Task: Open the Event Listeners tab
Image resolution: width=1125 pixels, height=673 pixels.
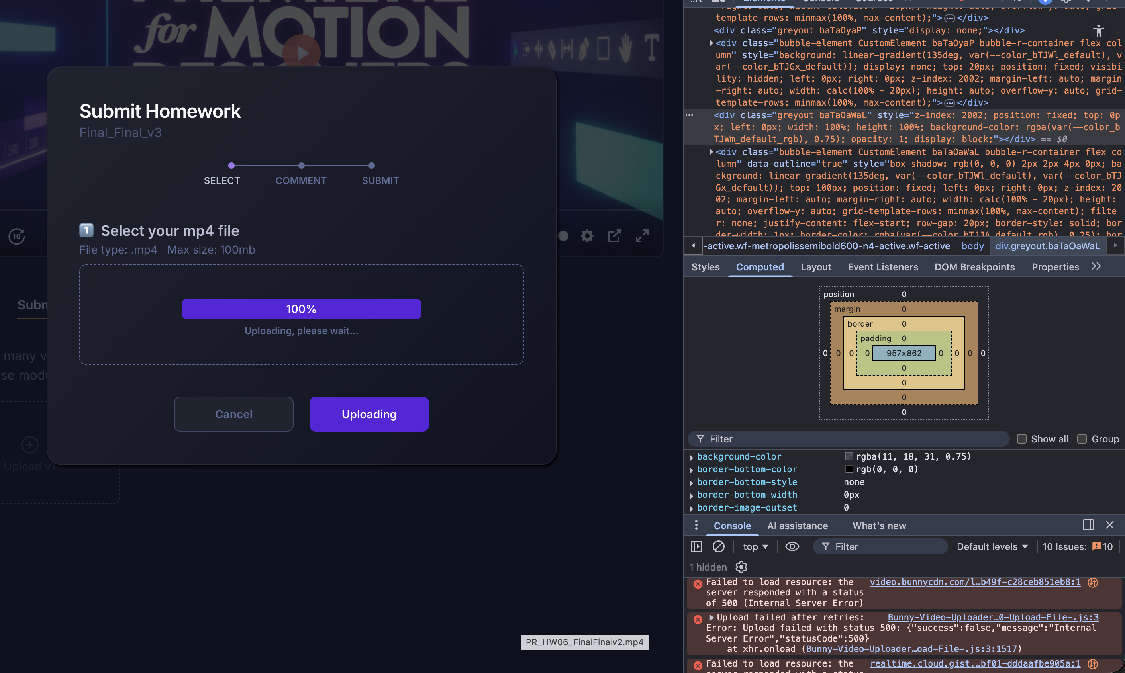Action: [x=882, y=267]
